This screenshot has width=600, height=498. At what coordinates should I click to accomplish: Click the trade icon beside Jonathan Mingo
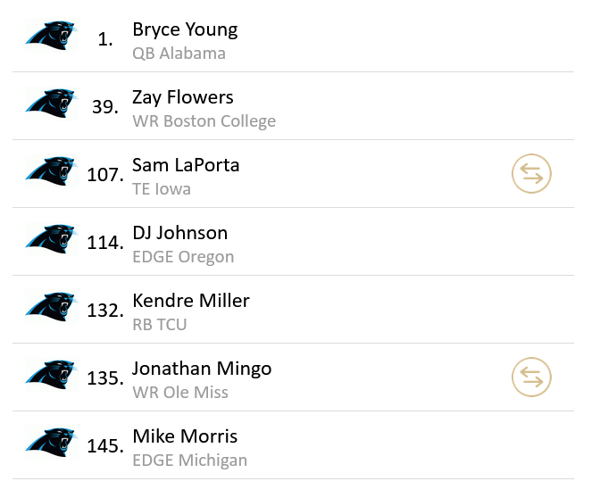(x=531, y=378)
